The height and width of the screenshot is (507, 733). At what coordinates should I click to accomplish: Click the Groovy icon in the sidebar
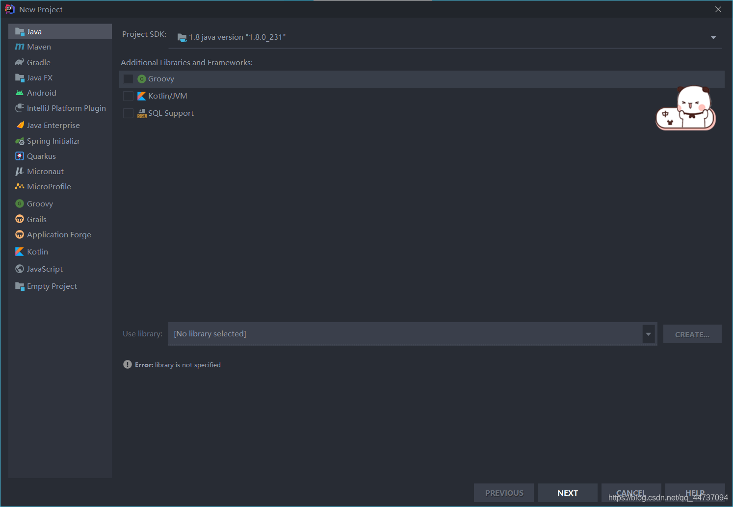tap(20, 203)
